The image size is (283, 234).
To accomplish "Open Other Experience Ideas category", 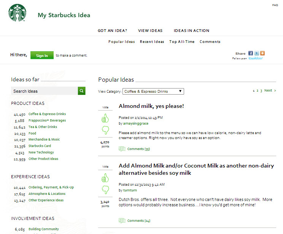I will tap(46, 200).
